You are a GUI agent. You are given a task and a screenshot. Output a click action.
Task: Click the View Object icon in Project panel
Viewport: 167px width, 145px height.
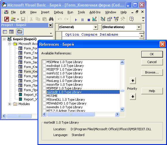point(11,32)
